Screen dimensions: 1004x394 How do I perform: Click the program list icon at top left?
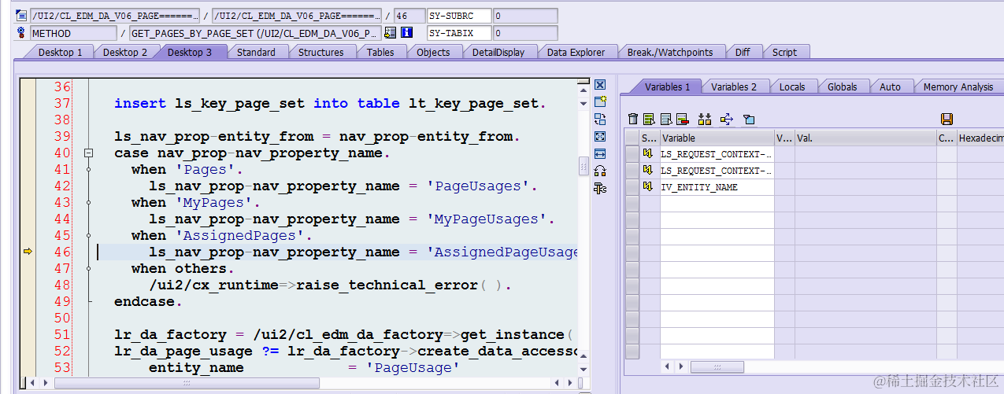tap(21, 16)
